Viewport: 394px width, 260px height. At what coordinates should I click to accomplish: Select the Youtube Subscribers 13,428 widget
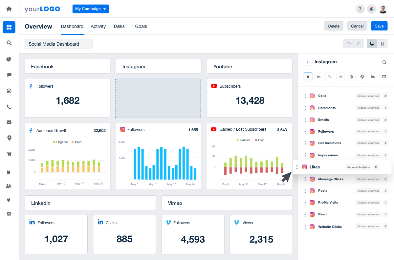point(250,98)
